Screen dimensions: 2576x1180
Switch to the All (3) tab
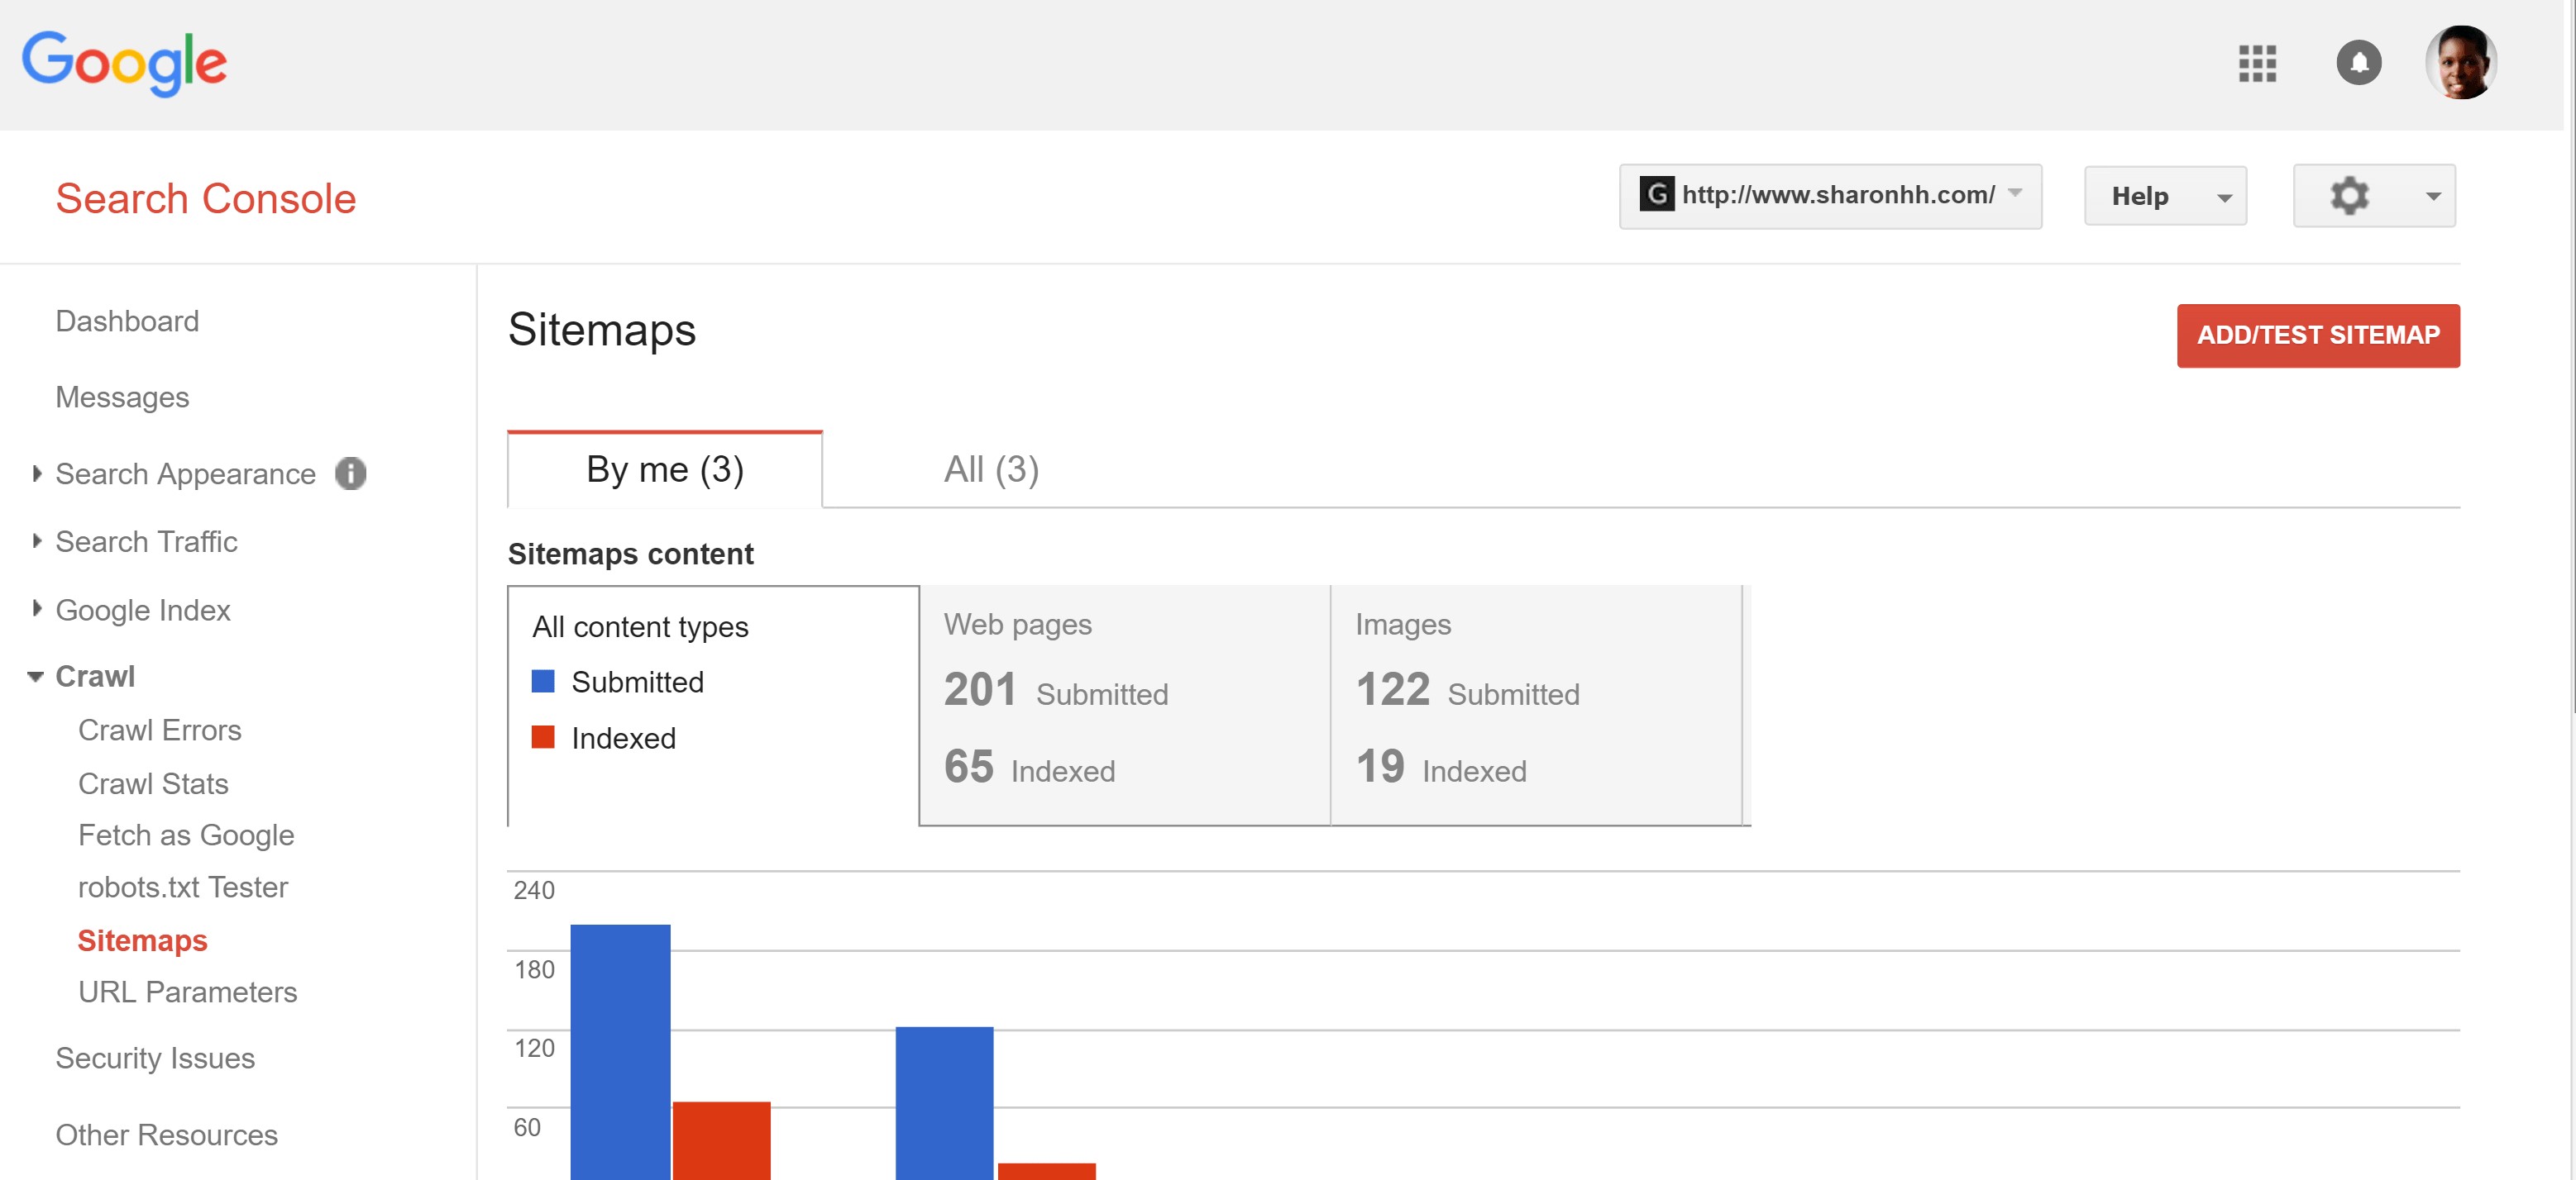tap(987, 466)
